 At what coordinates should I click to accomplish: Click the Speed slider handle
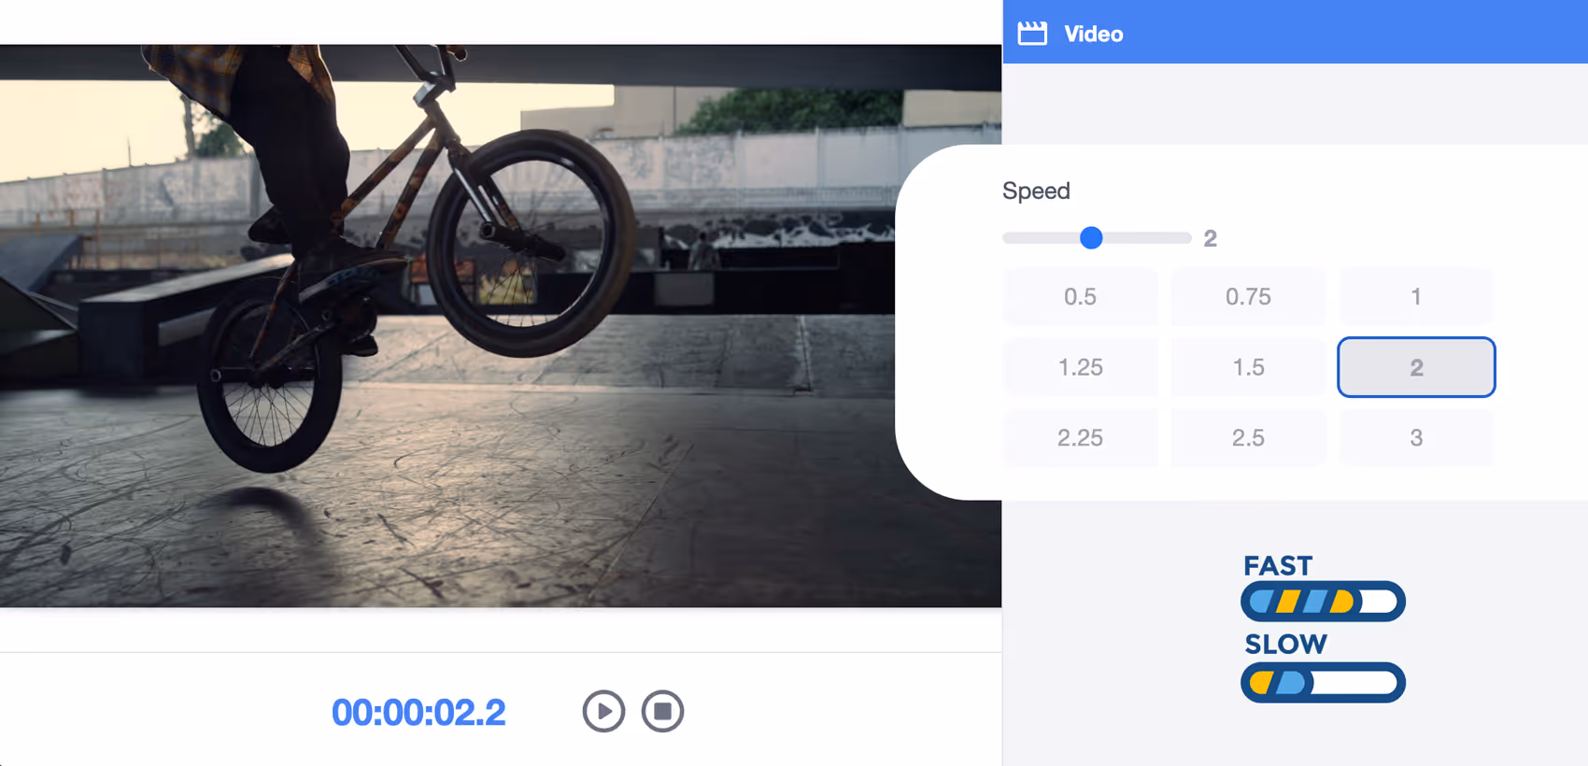point(1091,238)
